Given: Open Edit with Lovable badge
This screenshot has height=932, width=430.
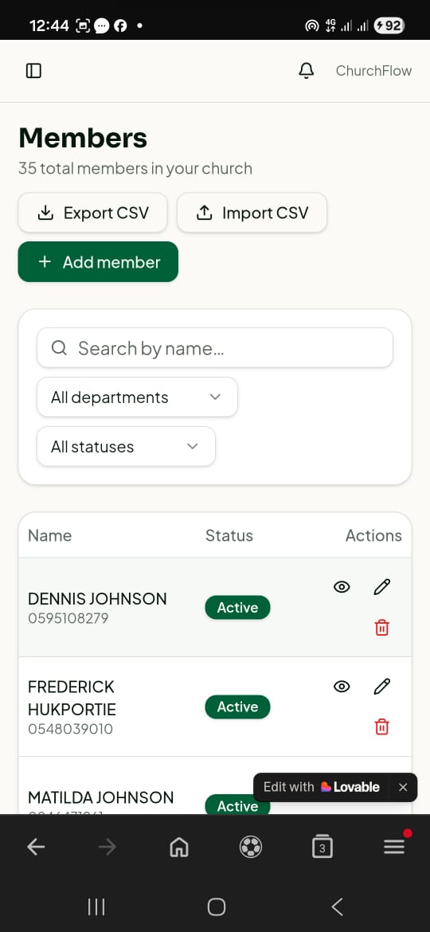Looking at the screenshot, I should point(322,787).
